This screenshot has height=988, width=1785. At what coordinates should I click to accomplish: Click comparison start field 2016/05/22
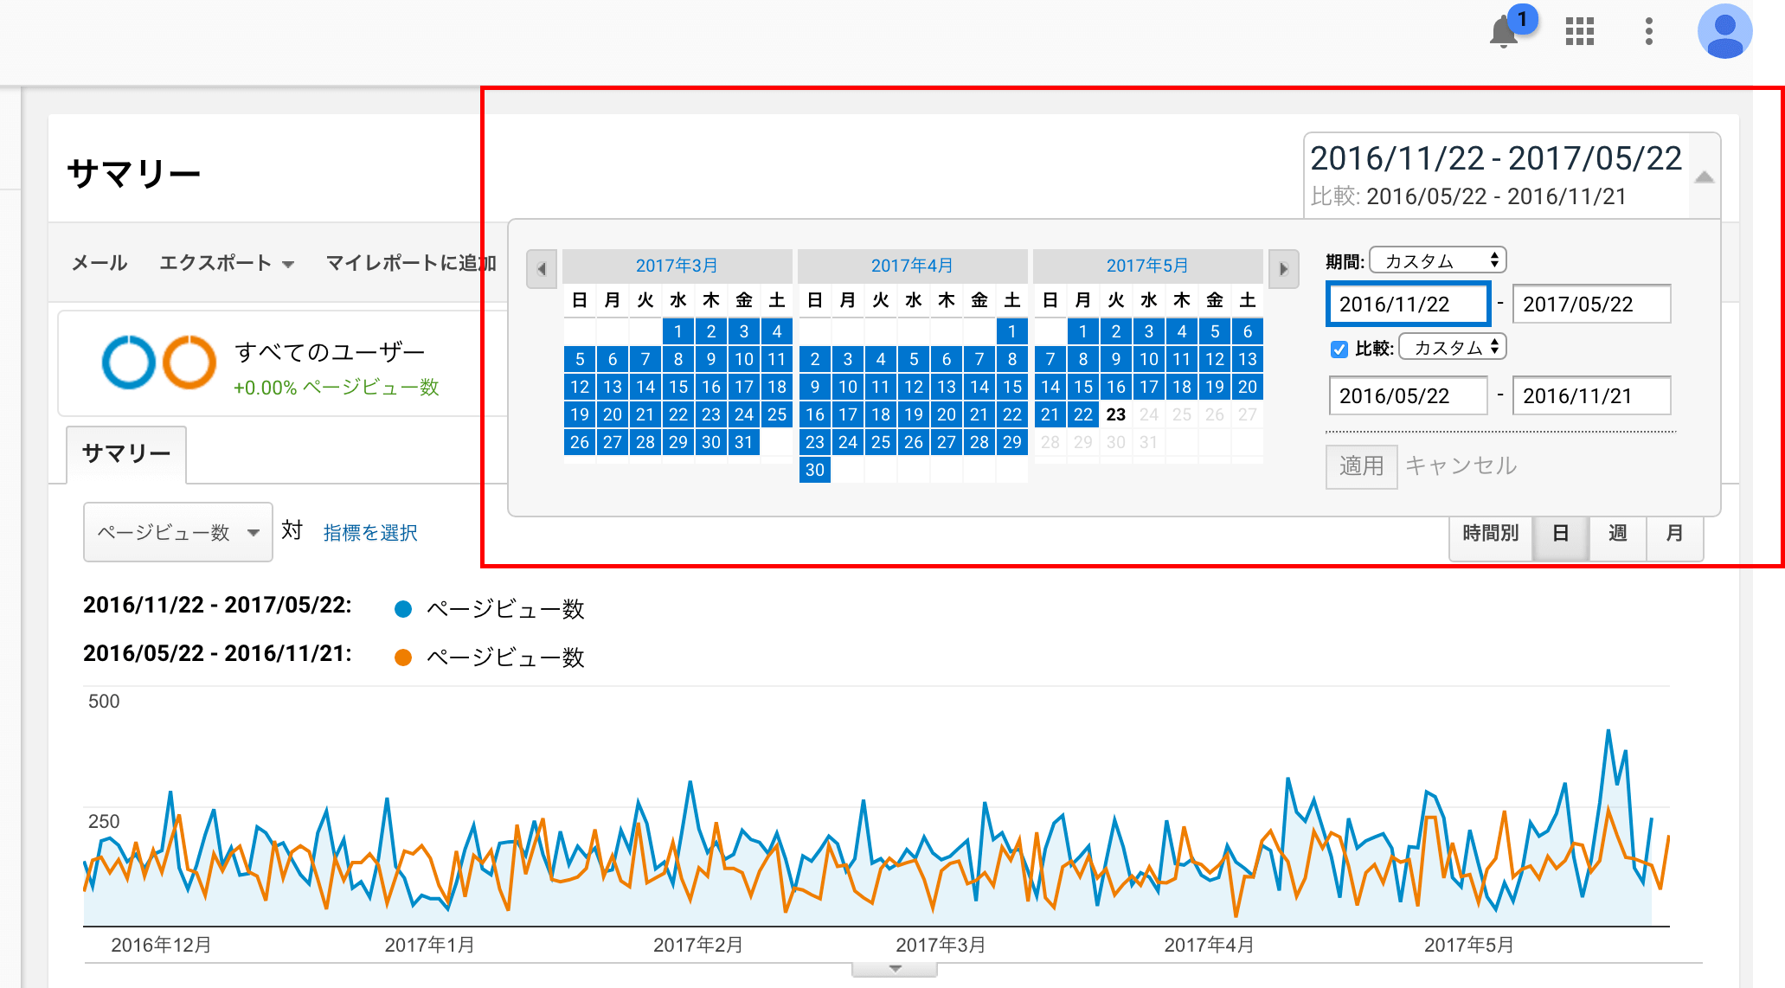pos(1408,395)
